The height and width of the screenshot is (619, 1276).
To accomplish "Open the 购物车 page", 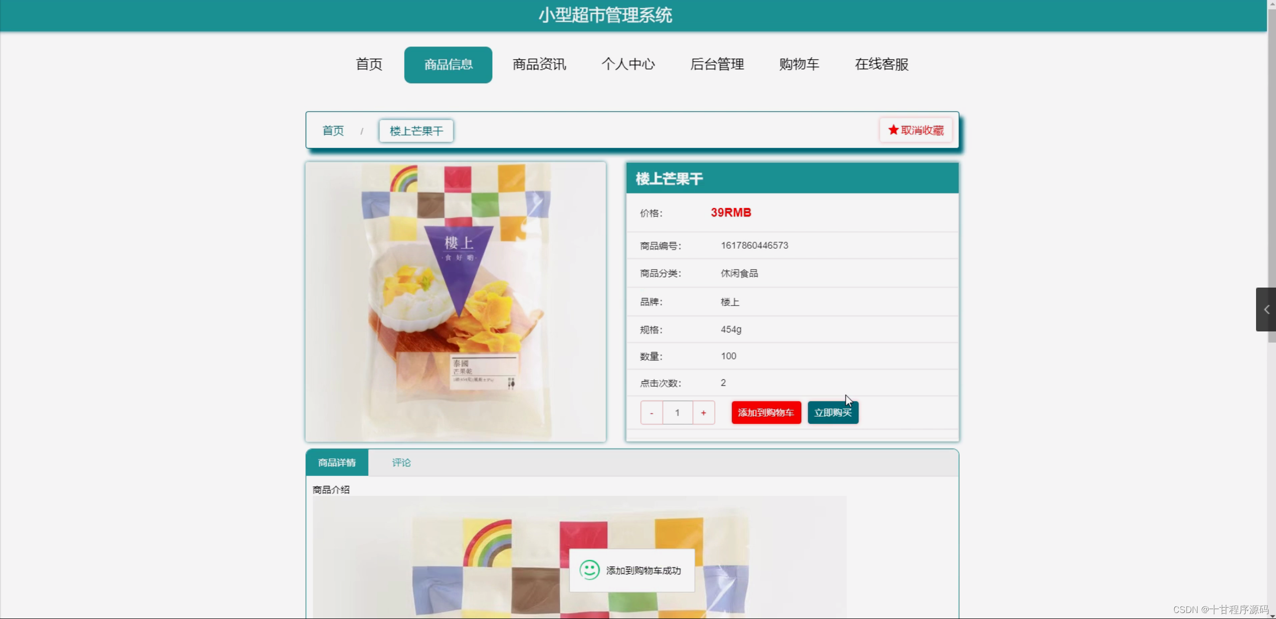I will (799, 64).
